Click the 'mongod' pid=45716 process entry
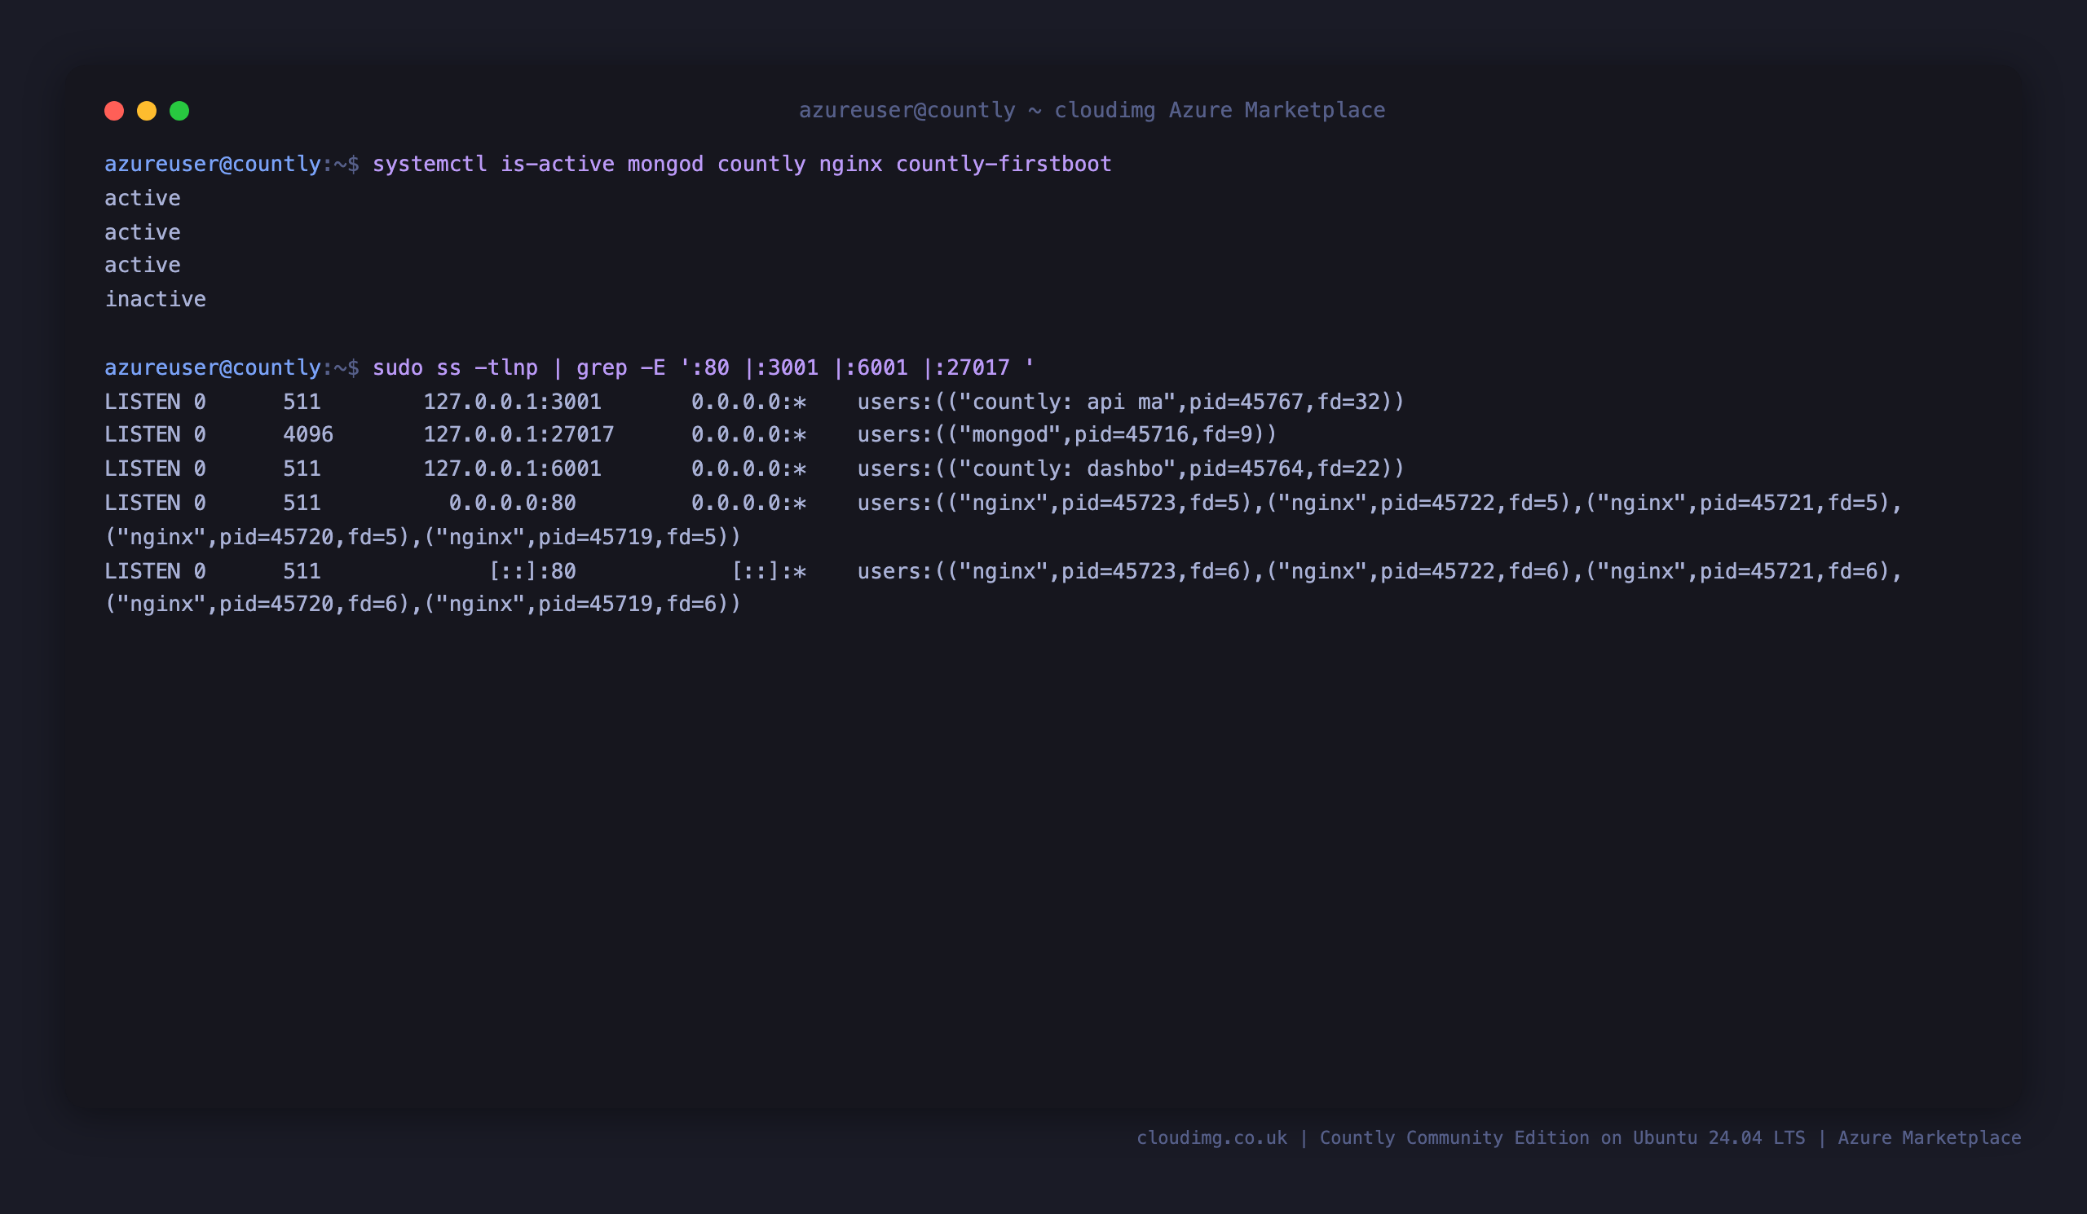Image resolution: width=2087 pixels, height=1214 pixels. point(1067,434)
